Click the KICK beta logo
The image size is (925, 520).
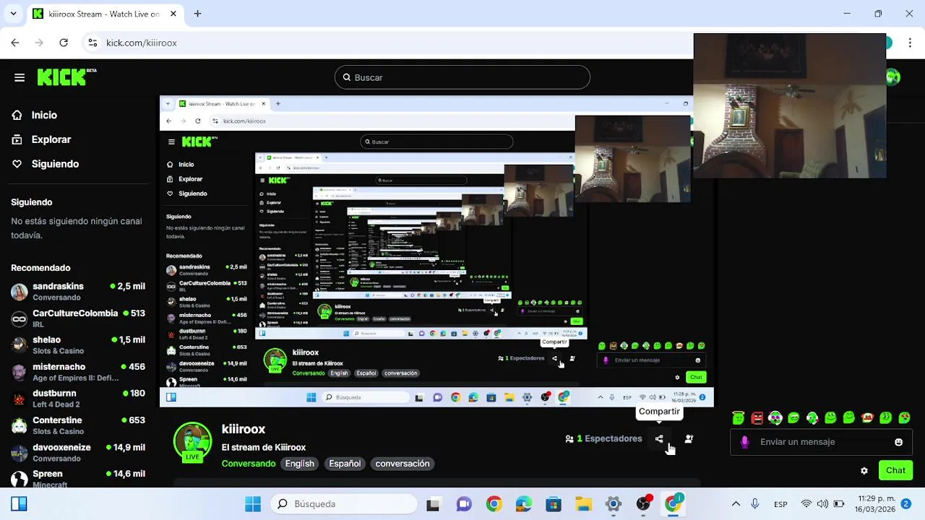pos(66,77)
